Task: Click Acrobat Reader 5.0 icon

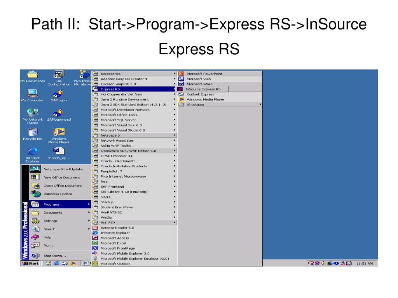Action: pyautogui.click(x=95, y=228)
